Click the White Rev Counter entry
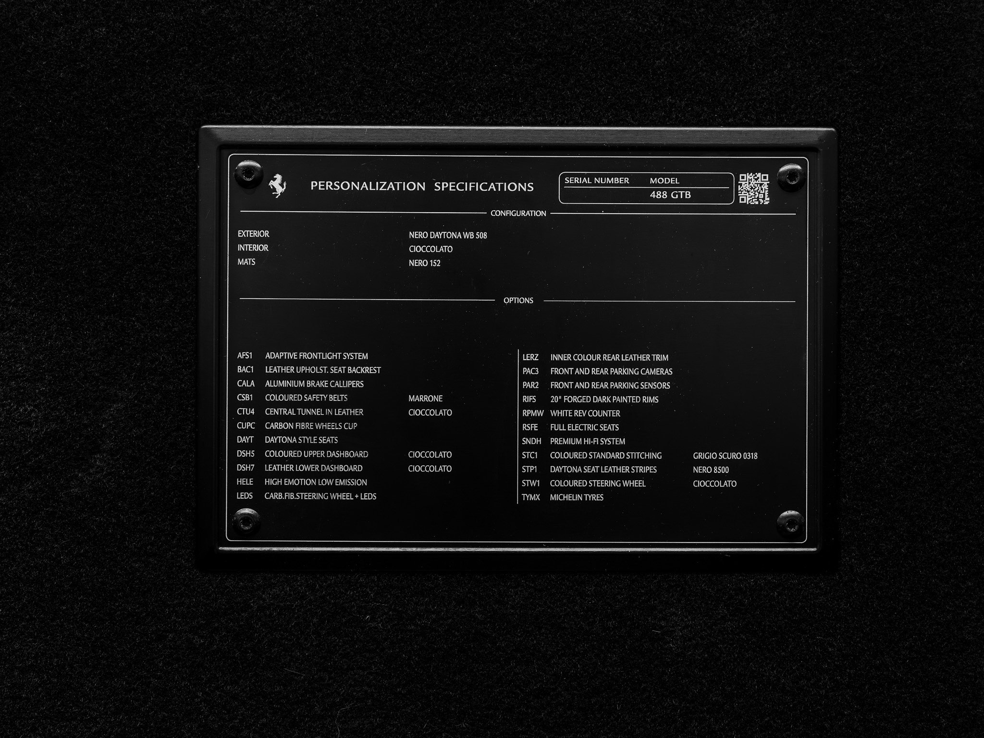Screen dimensions: 984x738 (585, 413)
